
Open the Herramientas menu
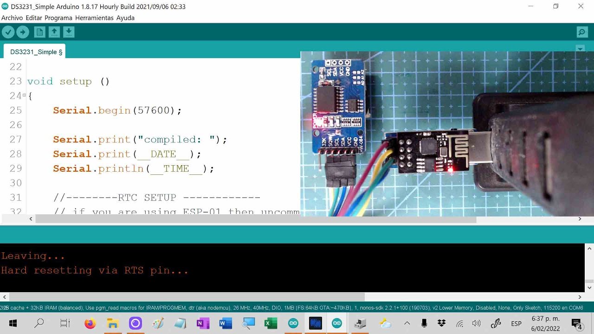94,18
